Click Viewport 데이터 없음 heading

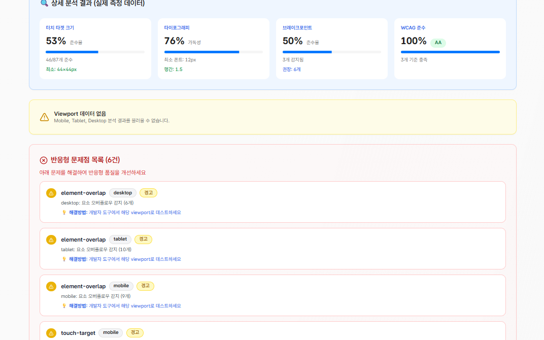tap(80, 114)
